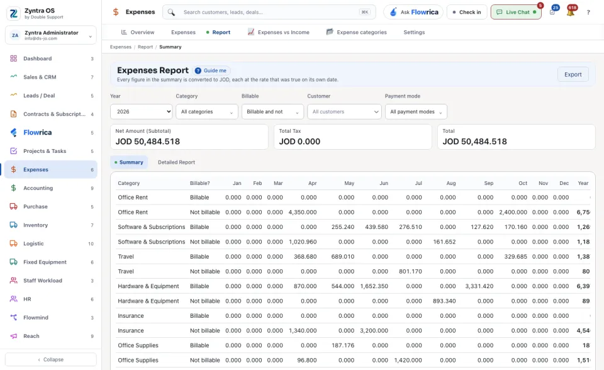Click the search magnifier icon
Image resolution: width=604 pixels, height=370 pixels.
click(x=171, y=13)
